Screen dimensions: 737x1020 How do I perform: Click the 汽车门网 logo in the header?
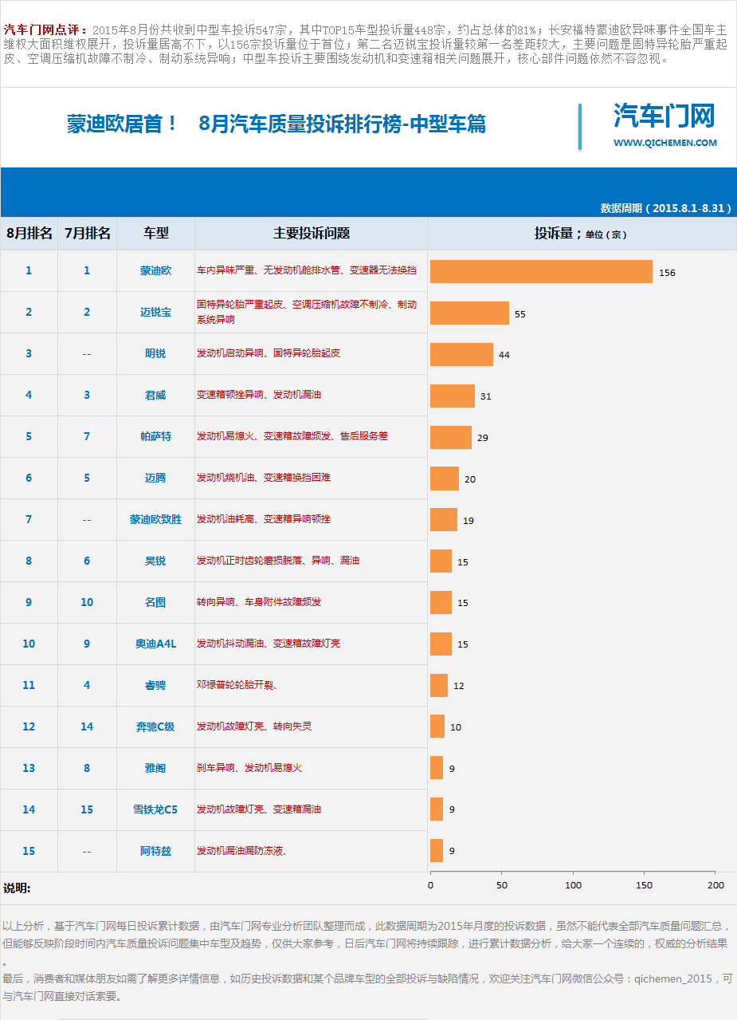pos(664,116)
